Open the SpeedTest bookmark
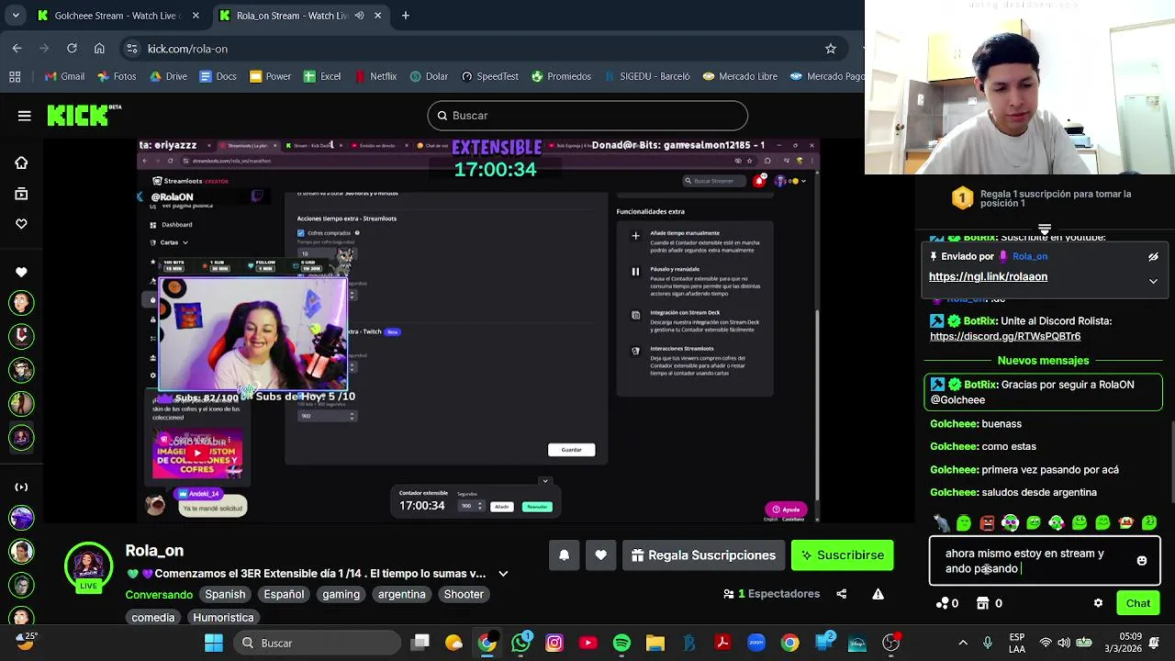Screen dimensions: 1175x661 [x=490, y=76]
